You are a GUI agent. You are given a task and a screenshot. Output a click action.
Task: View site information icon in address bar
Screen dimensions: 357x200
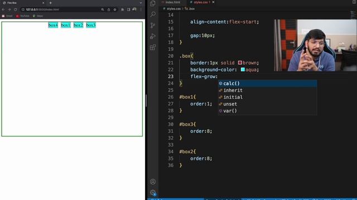pyautogui.click(x=23, y=9)
